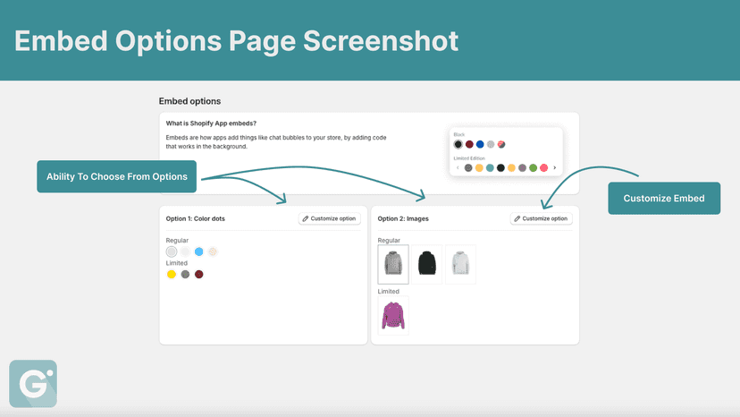Click the pencil icon in Option 1
The image size is (740, 417).
click(306, 218)
